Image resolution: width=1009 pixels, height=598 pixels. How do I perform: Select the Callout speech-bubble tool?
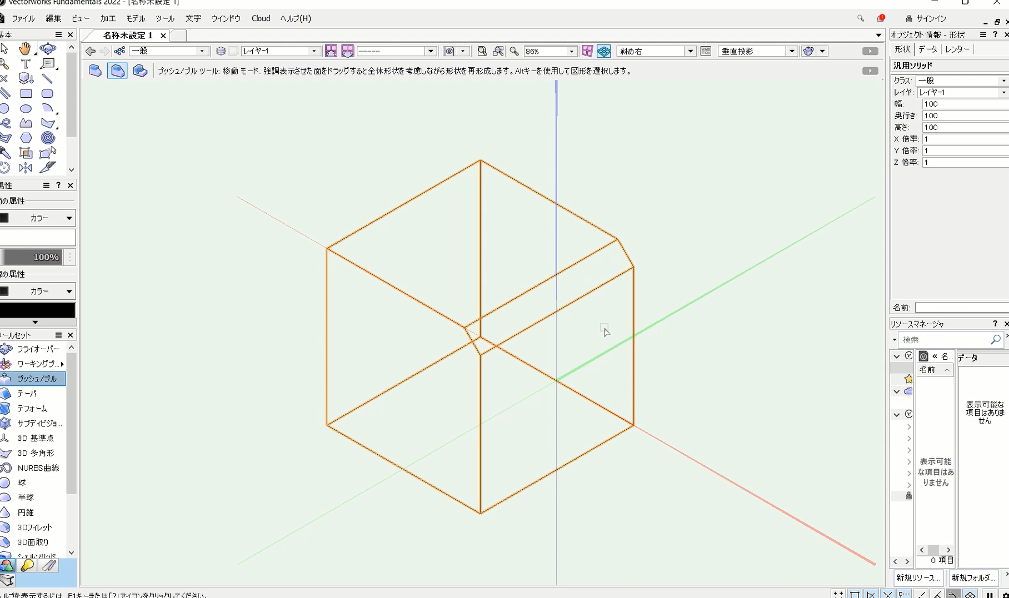[x=48, y=64]
